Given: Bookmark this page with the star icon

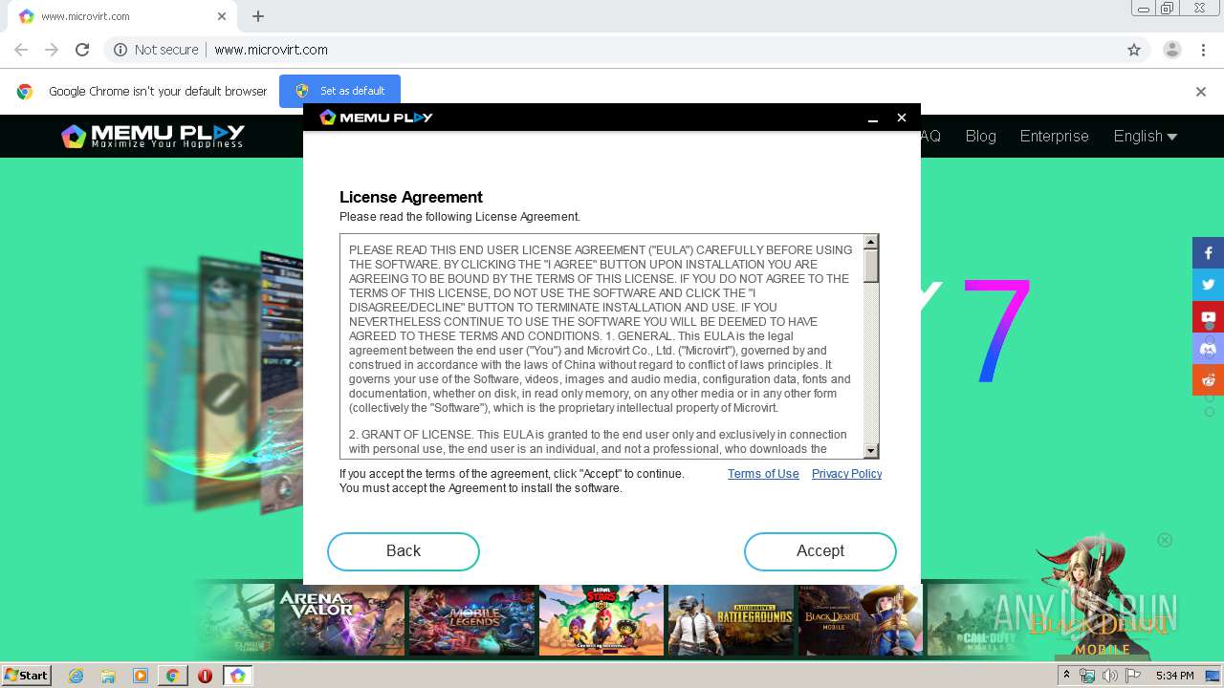Looking at the screenshot, I should (1134, 50).
